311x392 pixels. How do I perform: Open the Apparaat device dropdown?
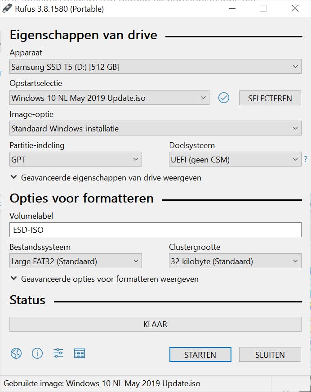click(x=155, y=67)
